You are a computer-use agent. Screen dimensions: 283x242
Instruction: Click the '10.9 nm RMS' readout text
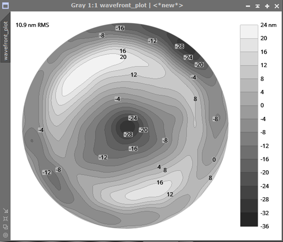(x=32, y=25)
